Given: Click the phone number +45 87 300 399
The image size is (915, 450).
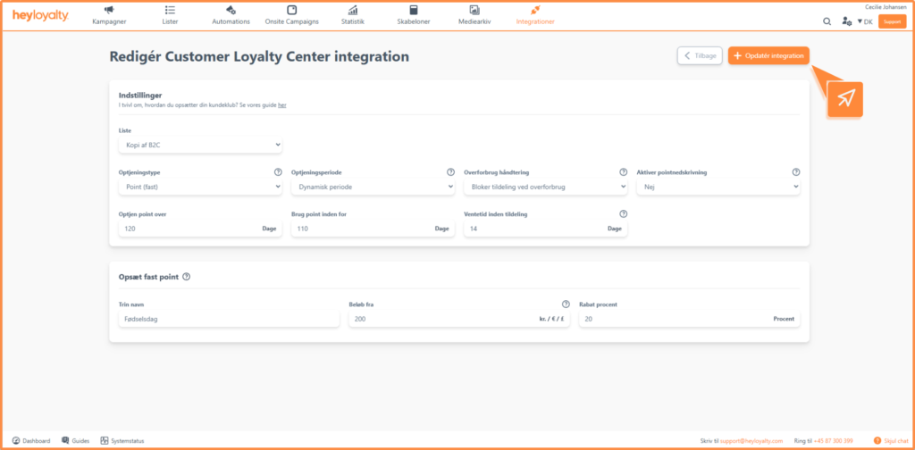Looking at the screenshot, I should tap(834, 441).
